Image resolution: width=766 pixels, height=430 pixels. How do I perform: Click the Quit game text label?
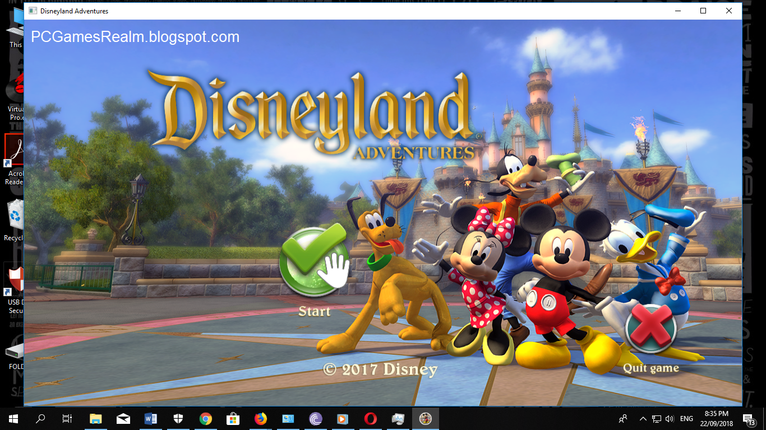click(x=650, y=368)
